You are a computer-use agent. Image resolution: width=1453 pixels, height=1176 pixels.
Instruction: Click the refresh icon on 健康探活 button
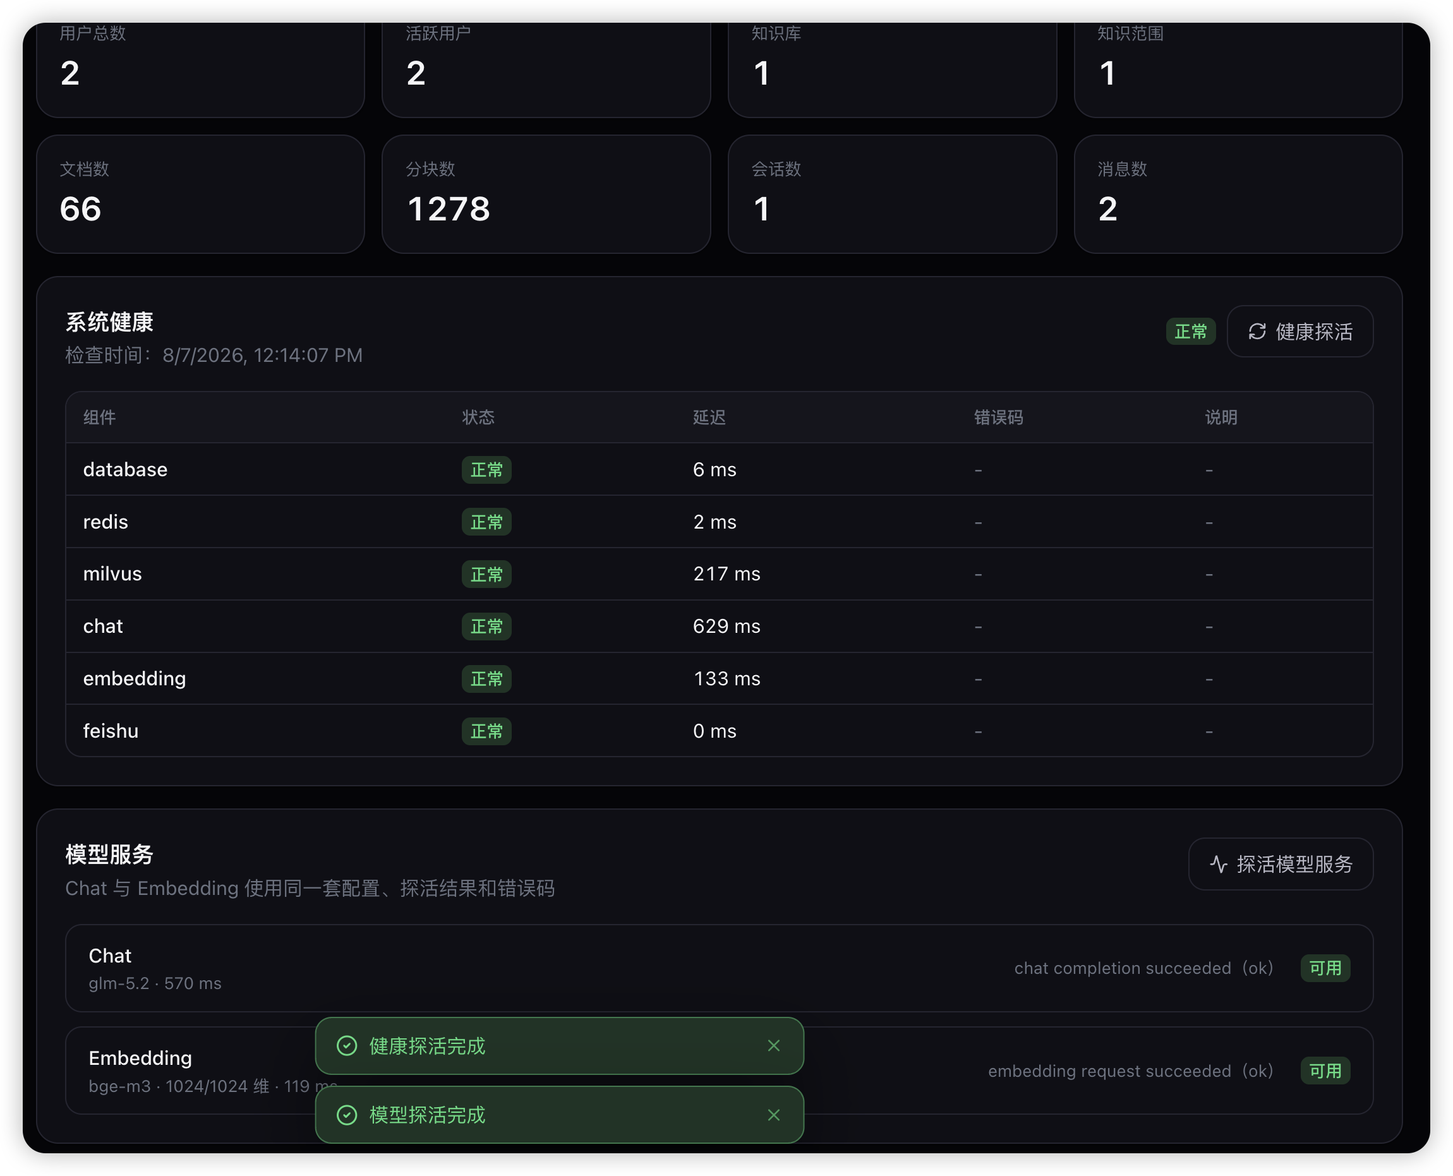(x=1257, y=331)
